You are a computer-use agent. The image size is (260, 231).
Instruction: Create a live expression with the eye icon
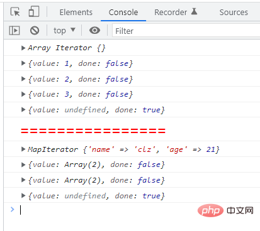[94, 30]
